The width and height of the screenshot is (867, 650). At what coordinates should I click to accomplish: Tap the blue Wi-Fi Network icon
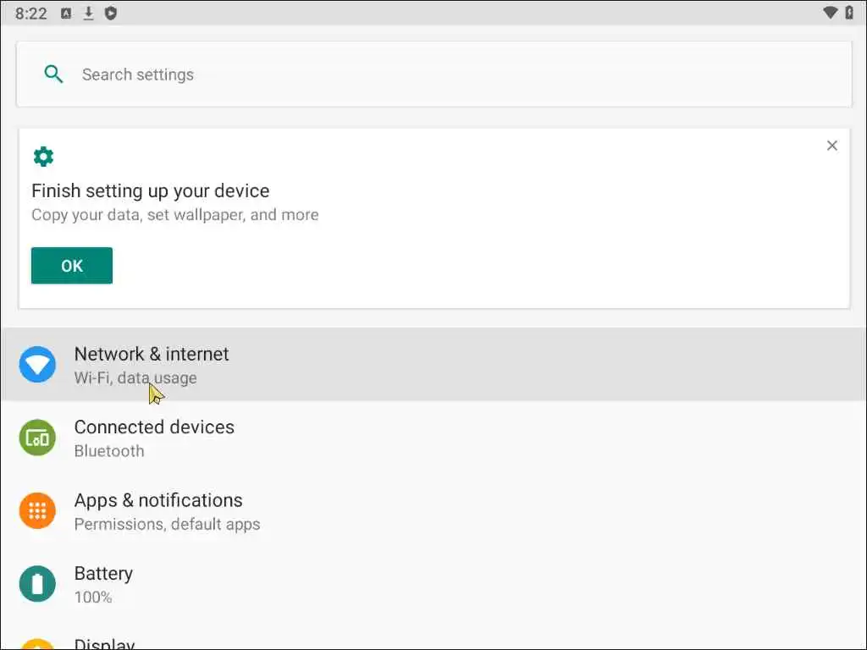(x=37, y=365)
